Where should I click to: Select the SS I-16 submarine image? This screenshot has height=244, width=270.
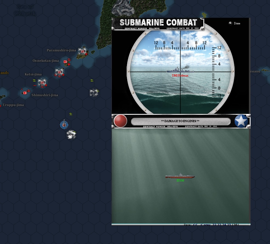click(180, 176)
